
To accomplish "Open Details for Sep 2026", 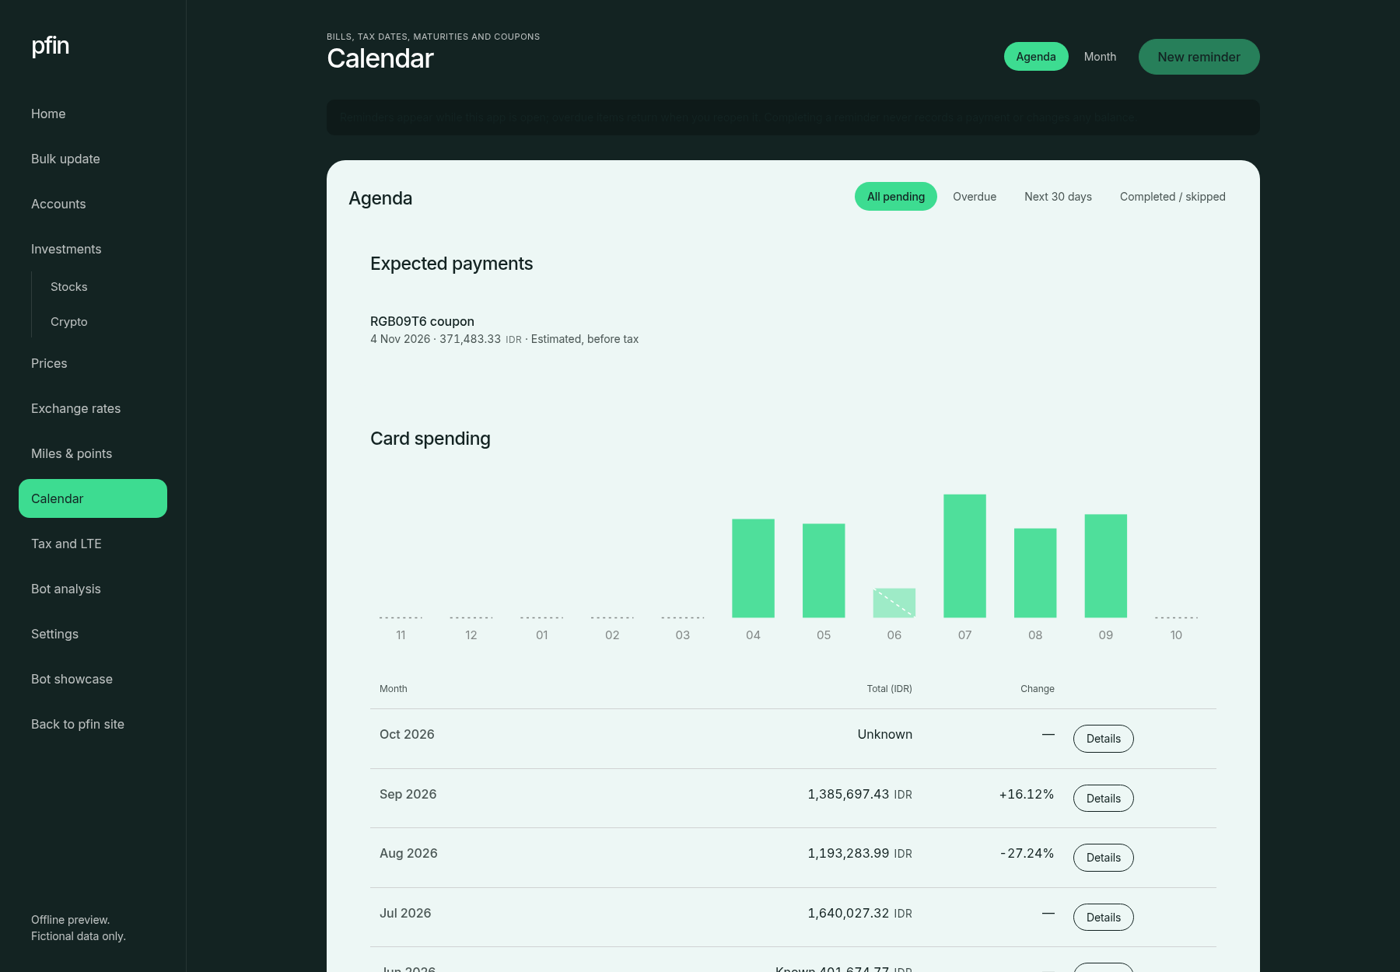I will point(1104,799).
